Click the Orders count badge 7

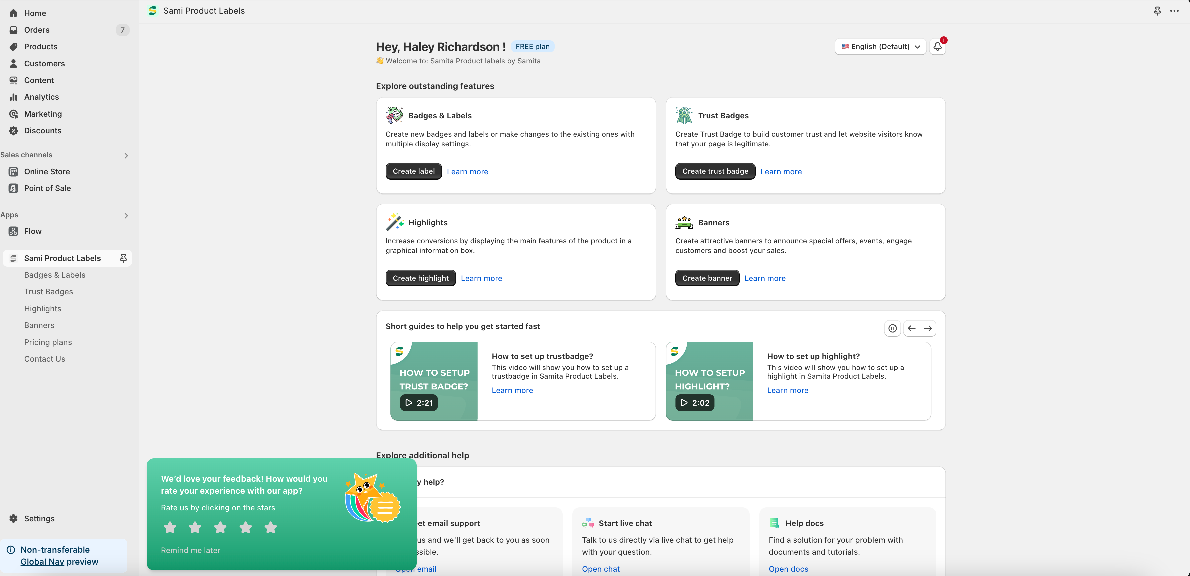pos(122,30)
